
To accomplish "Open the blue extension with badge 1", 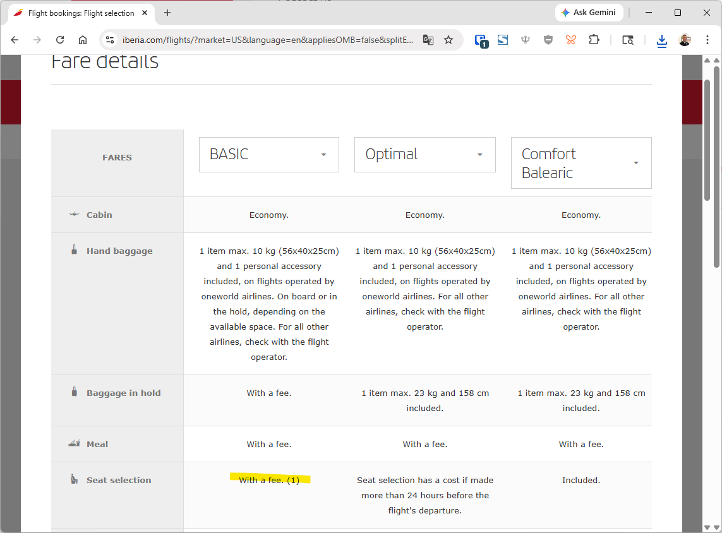I will point(481,40).
